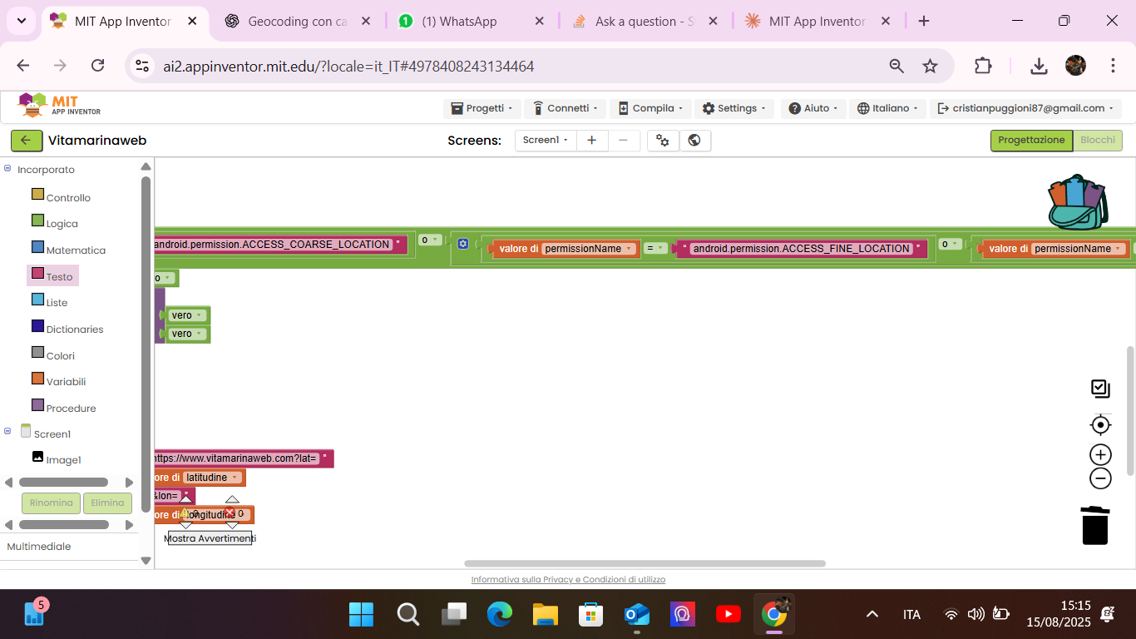Center workspace with the target icon

pyautogui.click(x=1100, y=425)
